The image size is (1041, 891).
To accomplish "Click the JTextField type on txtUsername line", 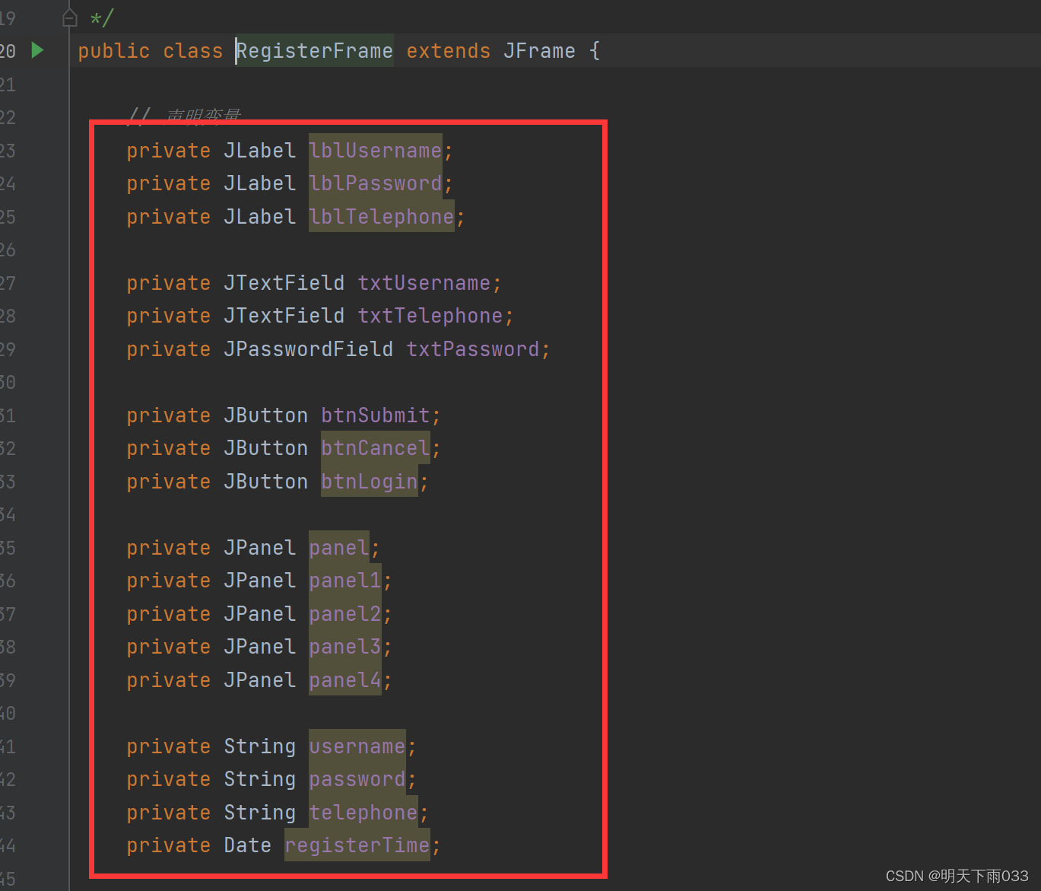I will (x=284, y=283).
